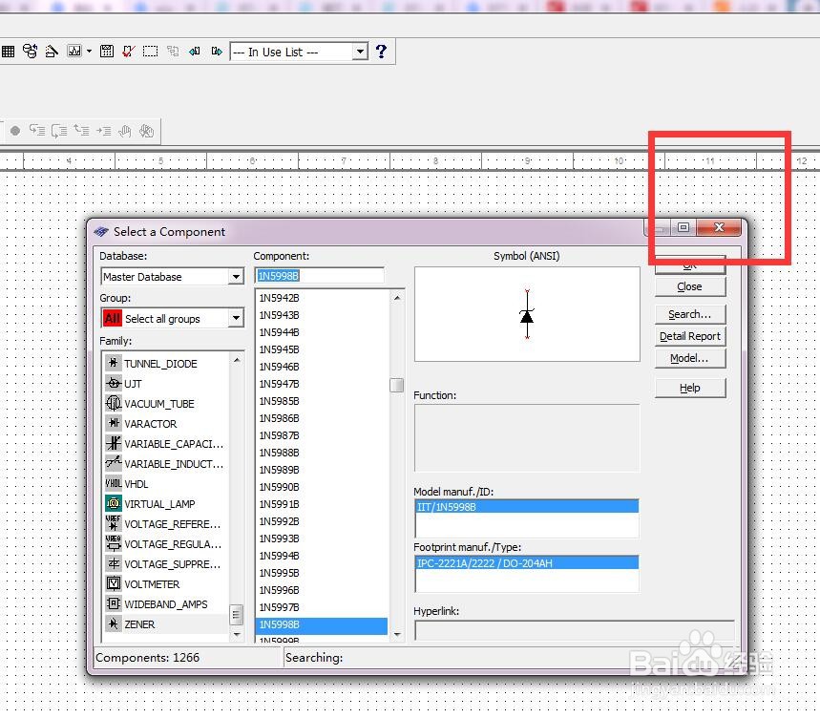Click the Model... button
The image size is (820, 718).
point(690,358)
